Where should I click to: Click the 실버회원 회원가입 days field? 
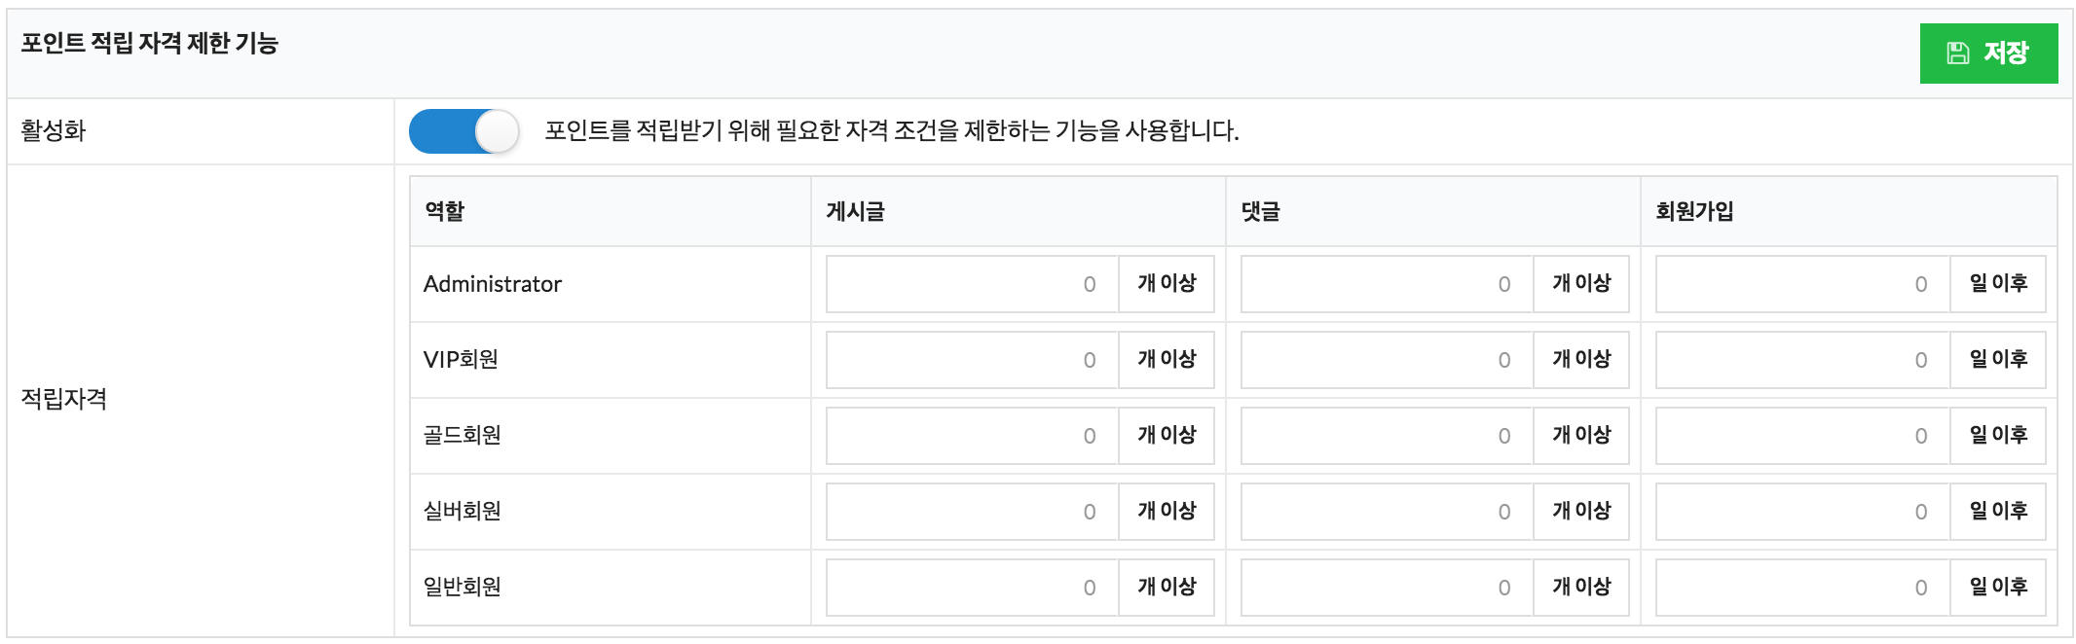1802,512
